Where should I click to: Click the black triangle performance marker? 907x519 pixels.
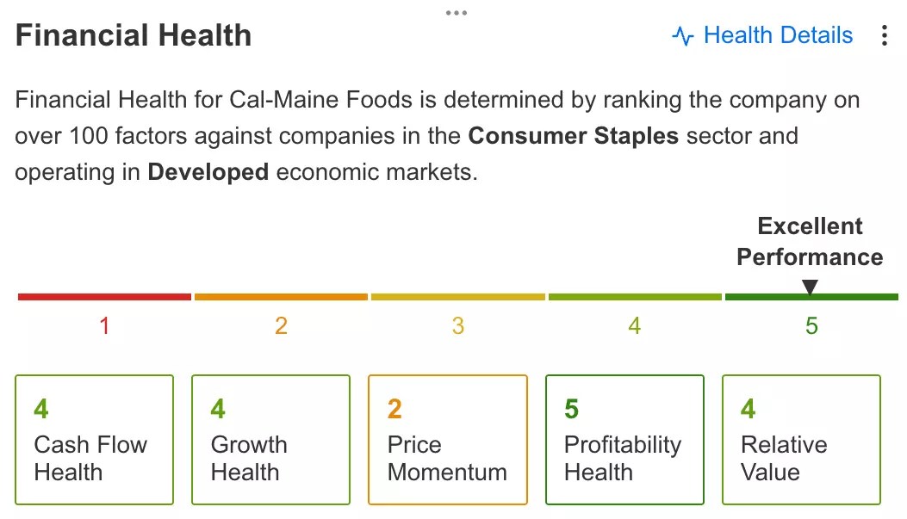pos(810,287)
